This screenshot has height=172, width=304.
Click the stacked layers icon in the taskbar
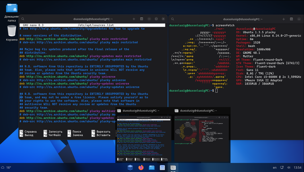coord(130,167)
